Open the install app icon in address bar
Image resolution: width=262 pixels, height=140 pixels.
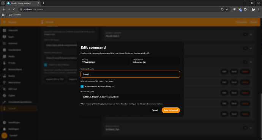pyautogui.click(x=222, y=9)
